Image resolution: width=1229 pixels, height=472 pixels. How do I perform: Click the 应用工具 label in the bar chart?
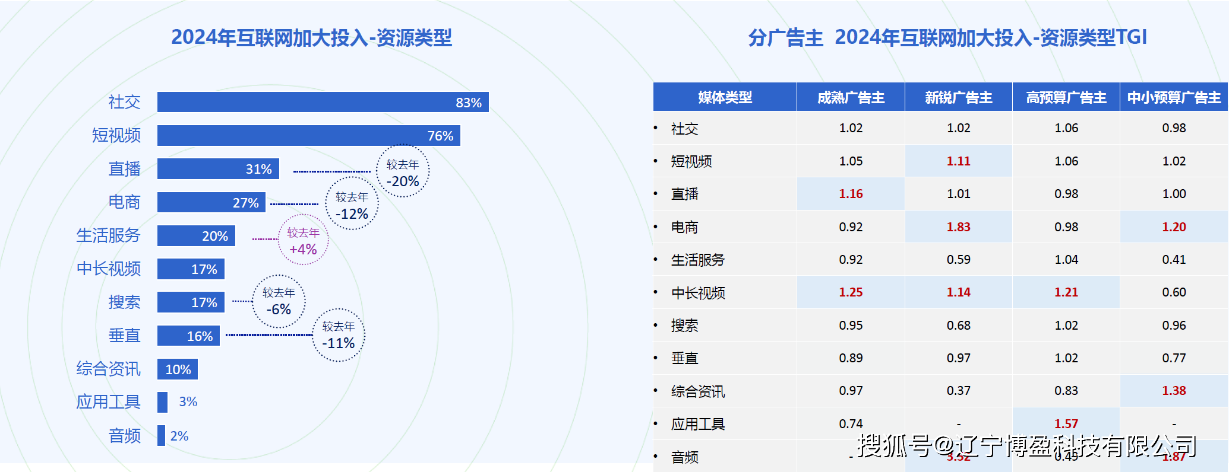[x=108, y=402]
